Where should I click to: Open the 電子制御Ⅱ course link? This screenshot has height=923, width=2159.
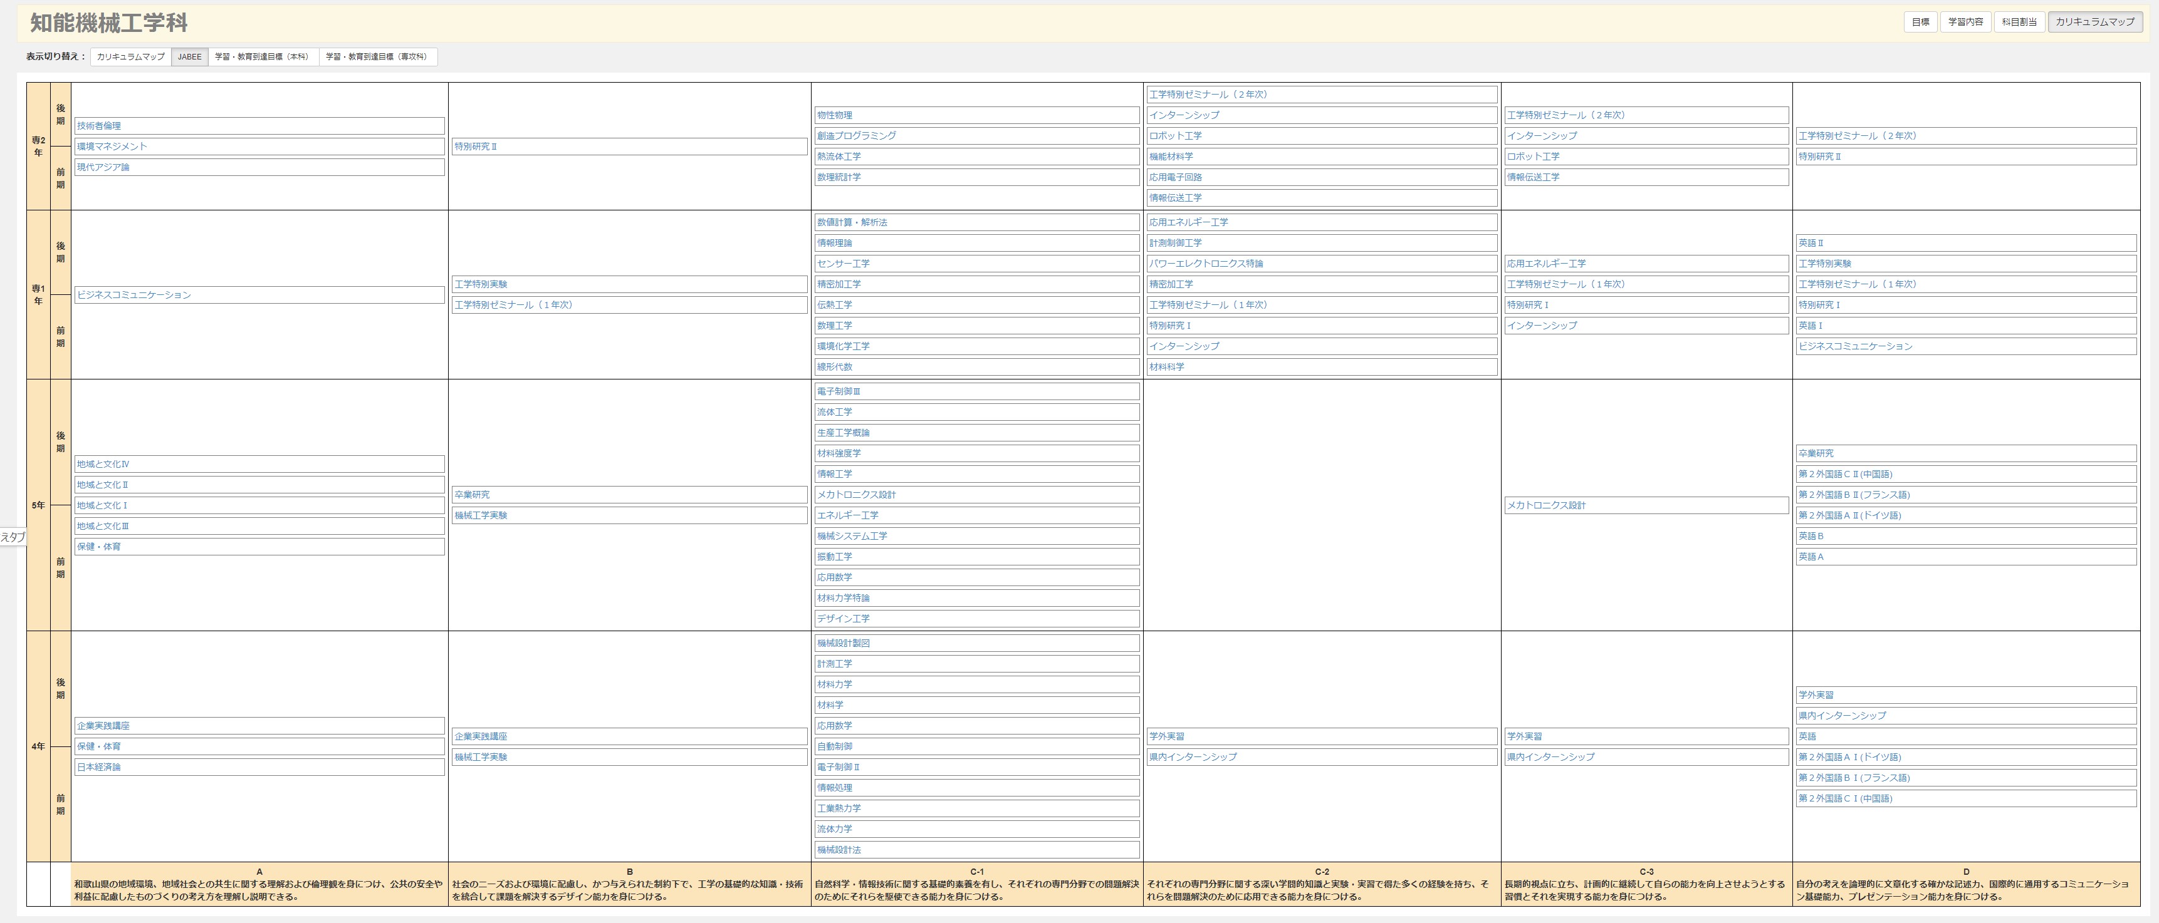pyautogui.click(x=839, y=767)
